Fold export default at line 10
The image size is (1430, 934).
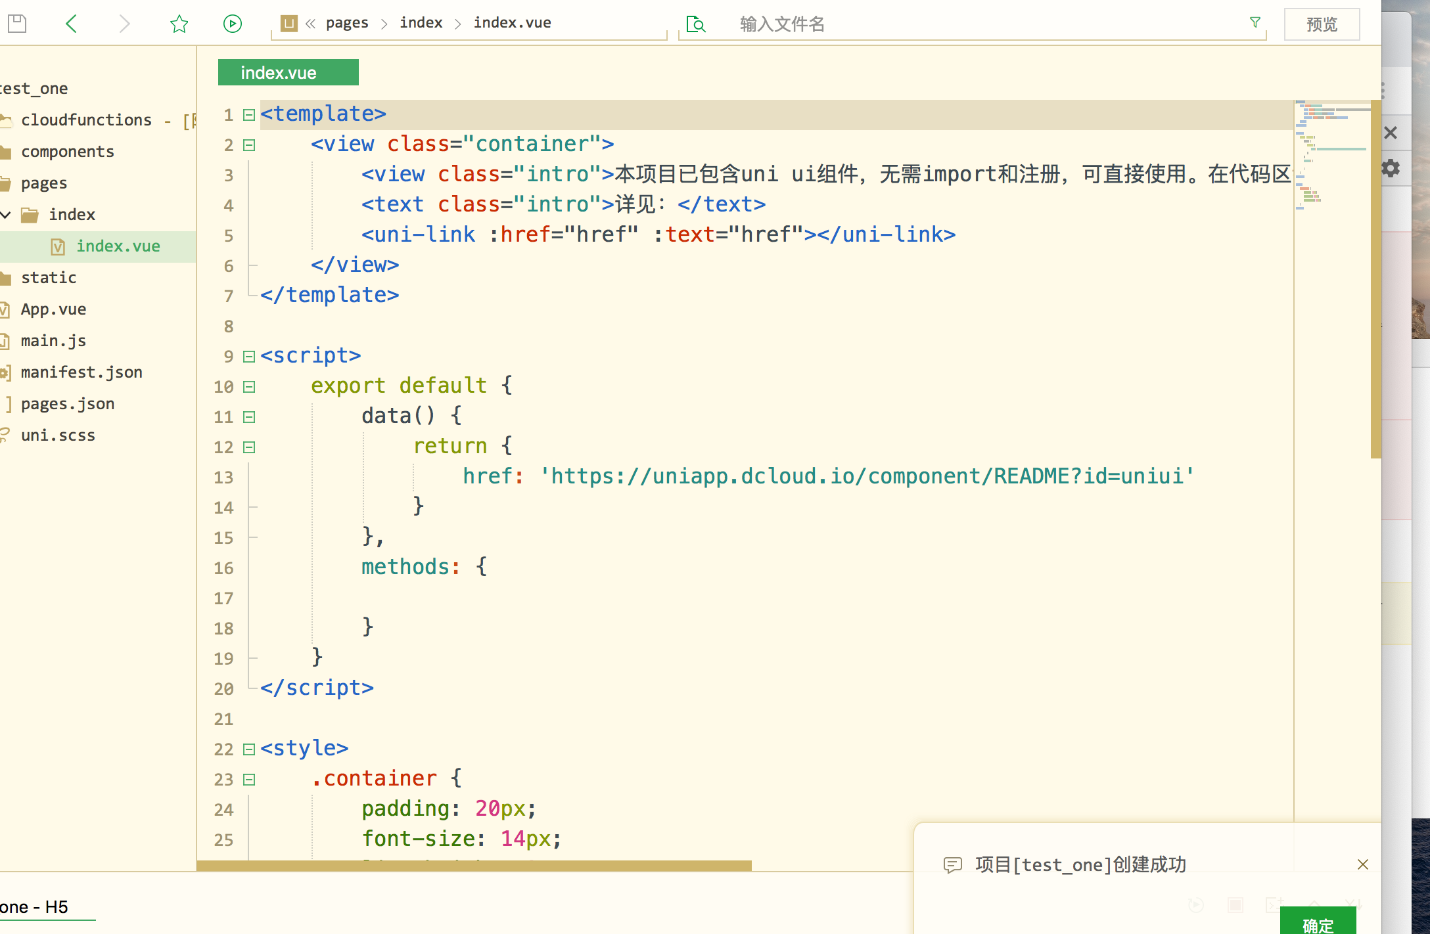[249, 387]
